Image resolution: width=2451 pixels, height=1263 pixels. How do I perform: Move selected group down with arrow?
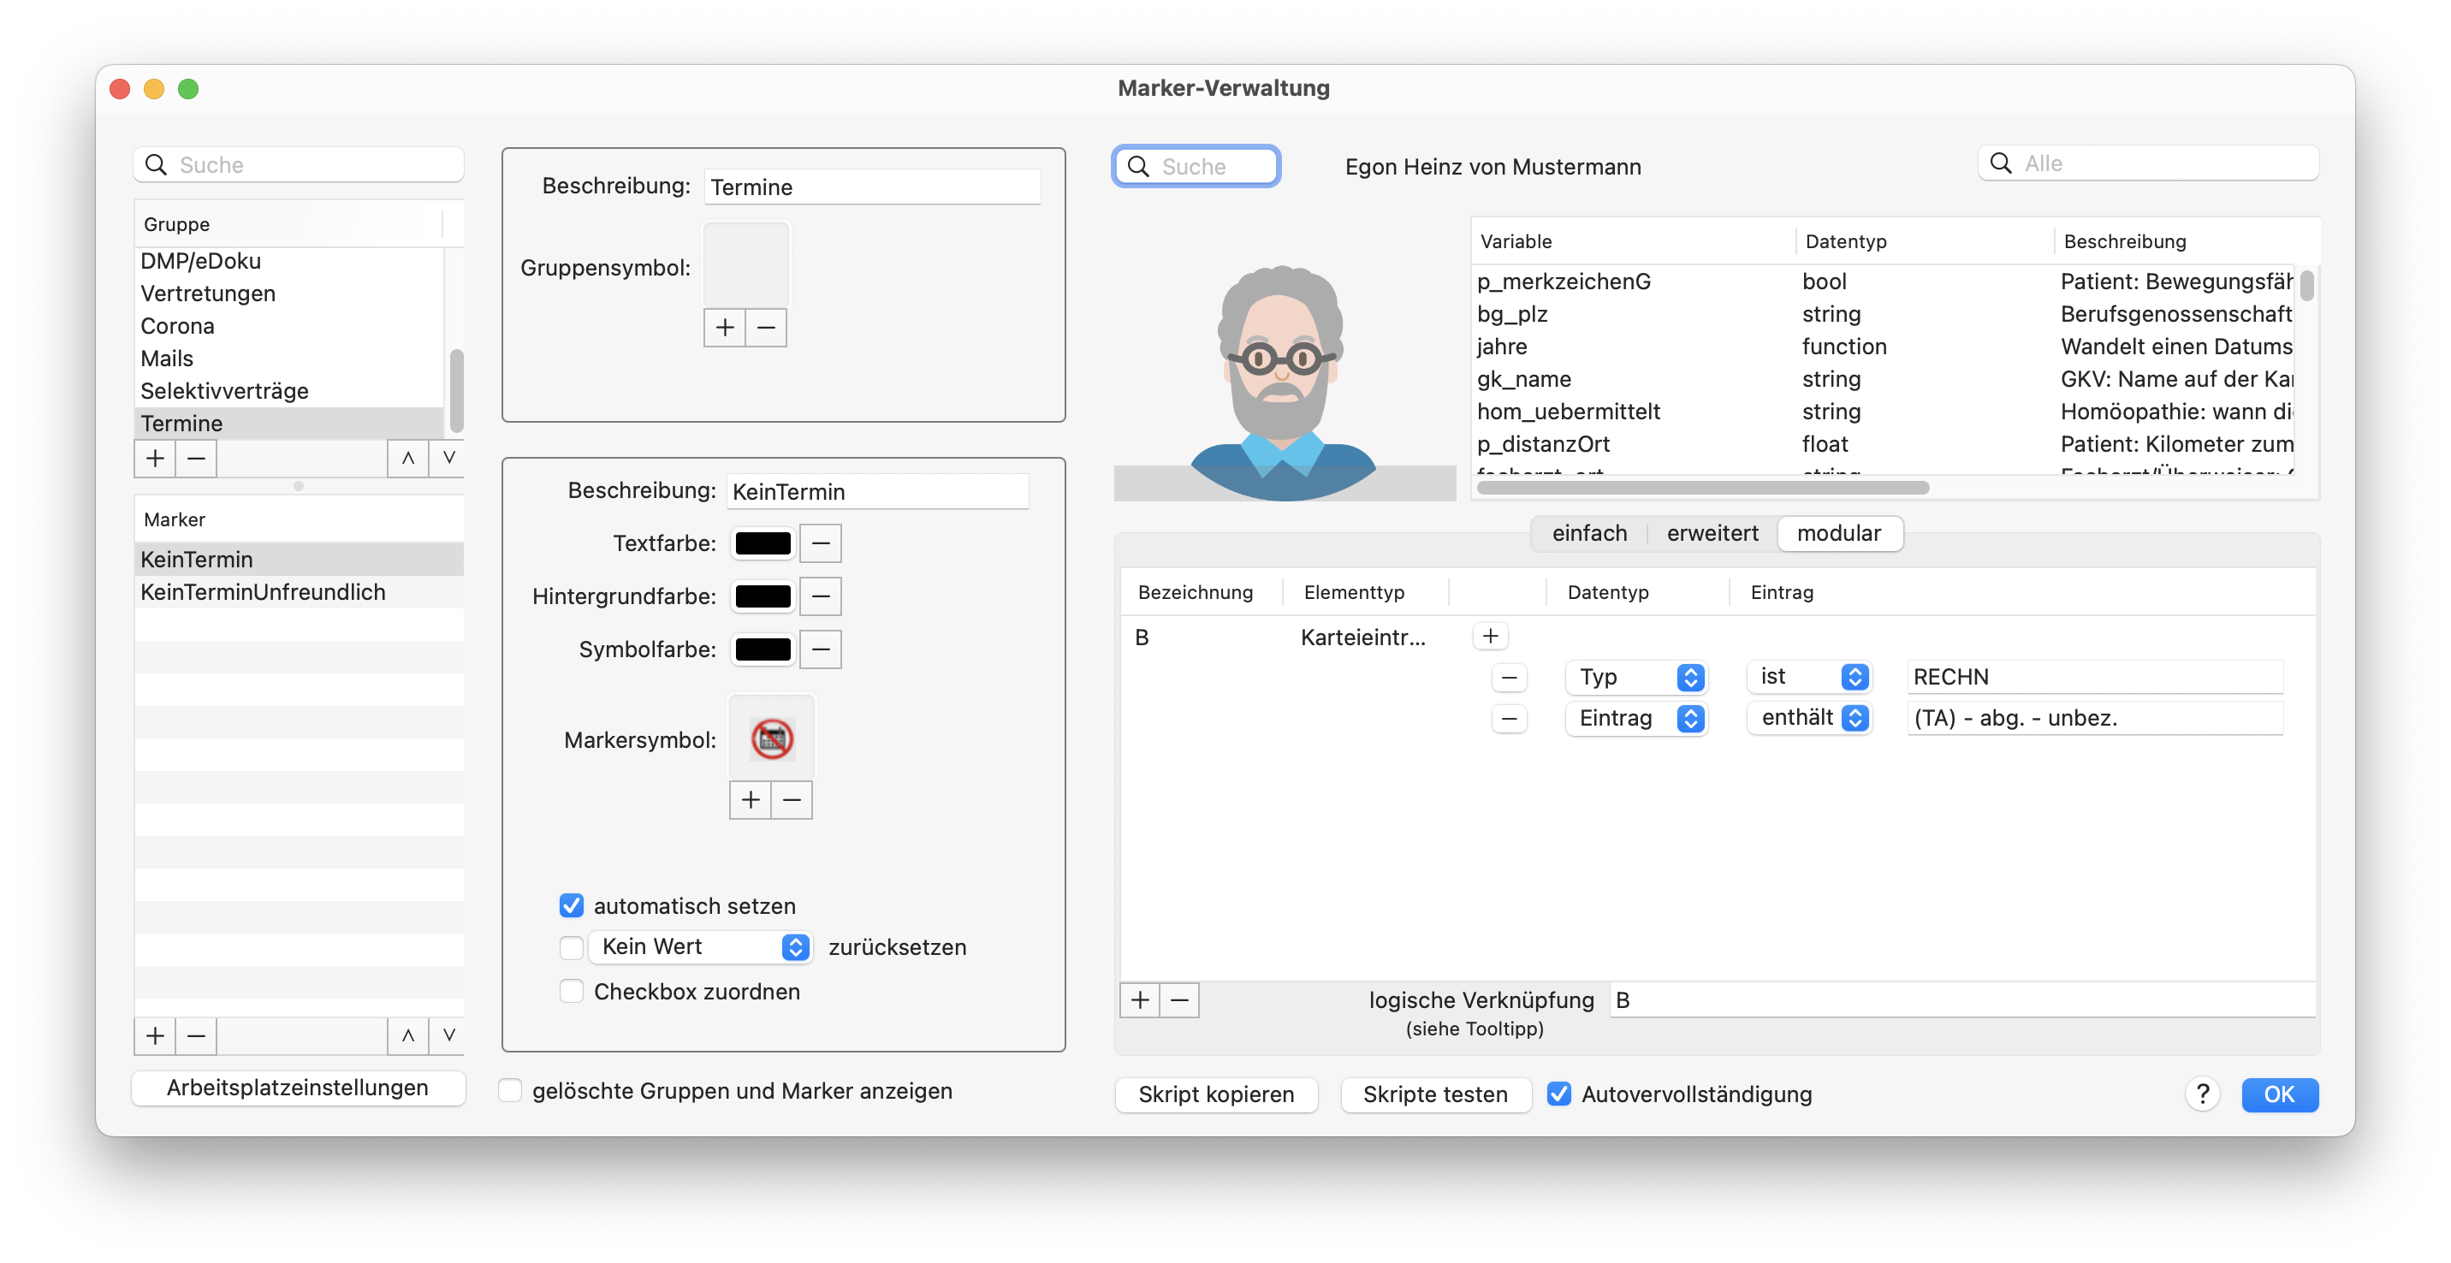click(448, 459)
